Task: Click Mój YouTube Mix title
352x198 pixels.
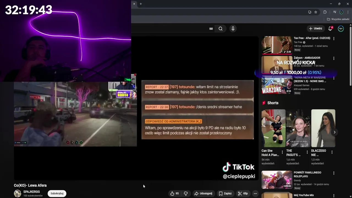Action: [x=304, y=195]
